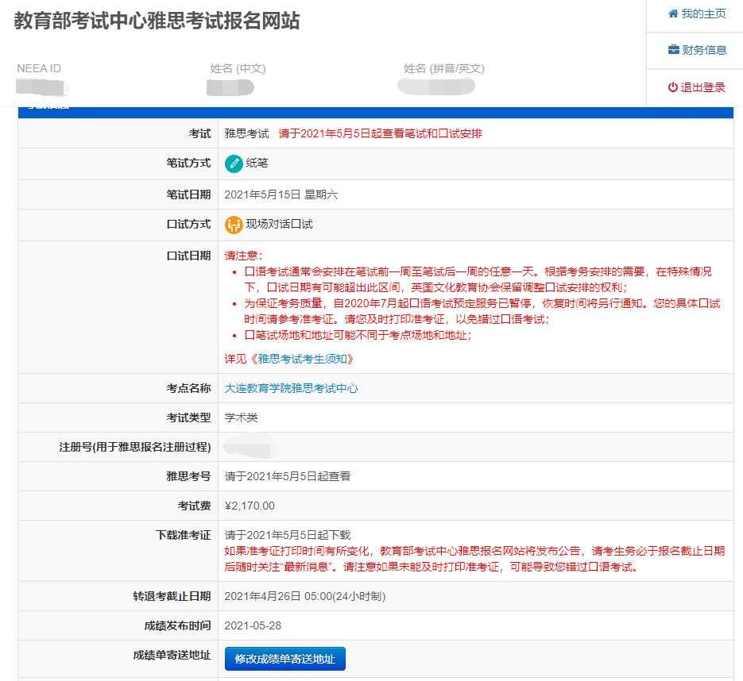
Task: Click the 姓名 (拼音/英文) header label
Action: pos(443,68)
